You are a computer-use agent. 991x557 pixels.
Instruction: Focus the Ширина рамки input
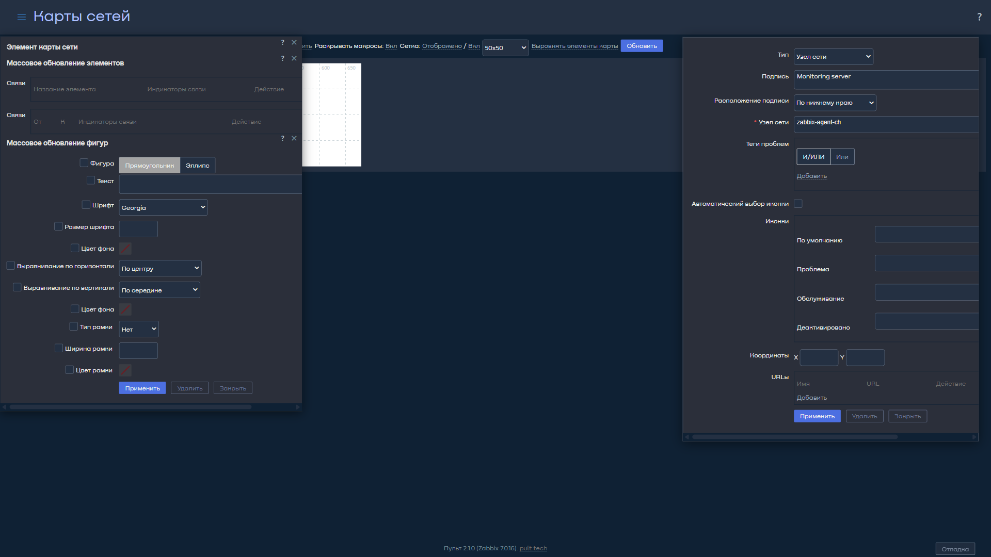coord(138,351)
